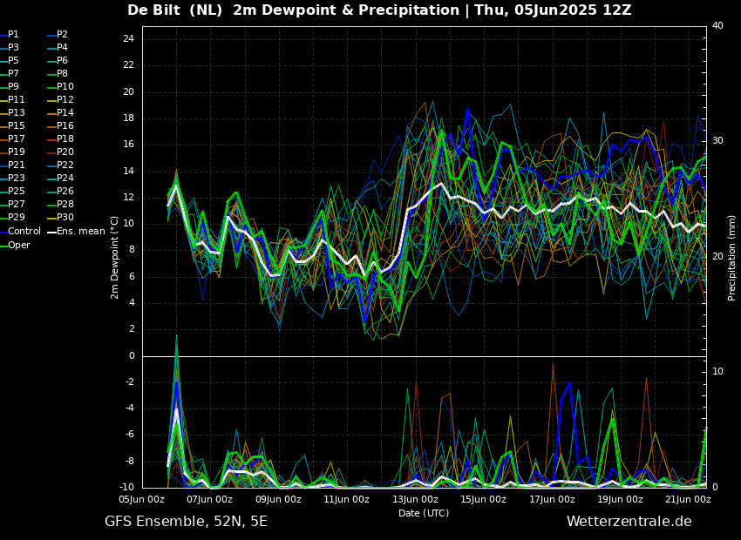Click the 17Jun 00z date tick label
741x540 pixels.
pos(552,499)
